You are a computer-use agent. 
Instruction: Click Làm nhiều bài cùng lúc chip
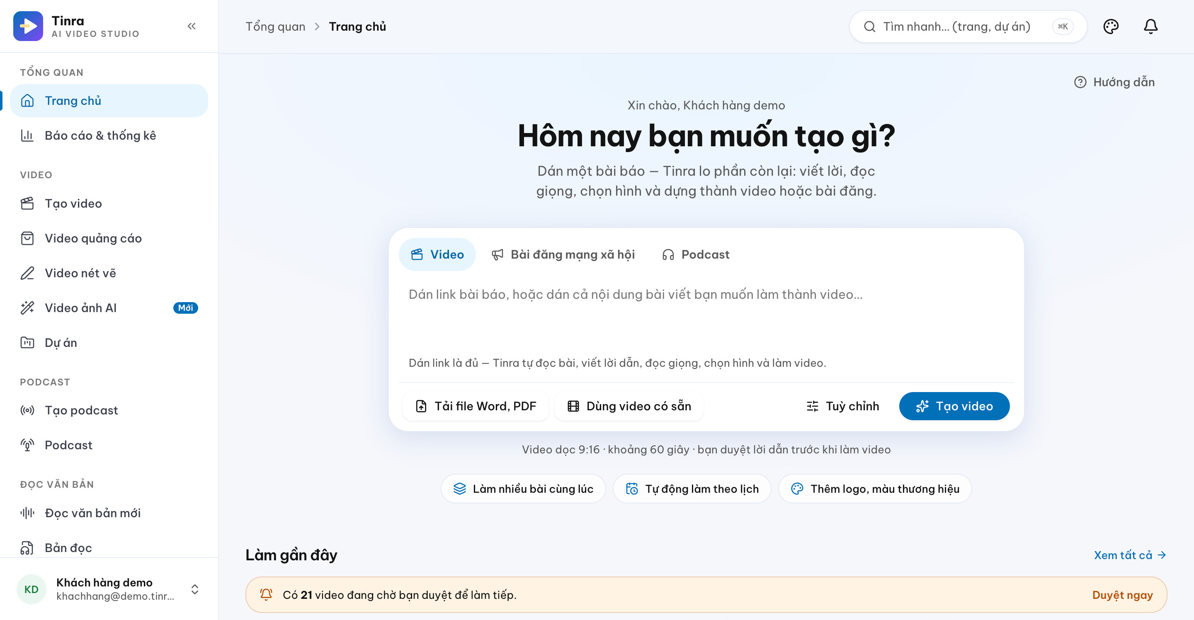(x=523, y=488)
